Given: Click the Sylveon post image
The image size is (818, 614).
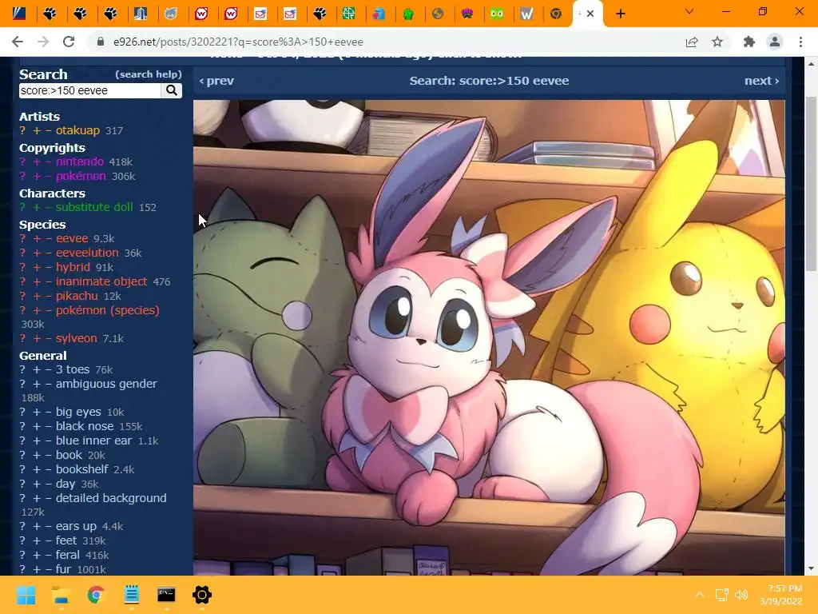Looking at the screenshot, I should pos(489,337).
